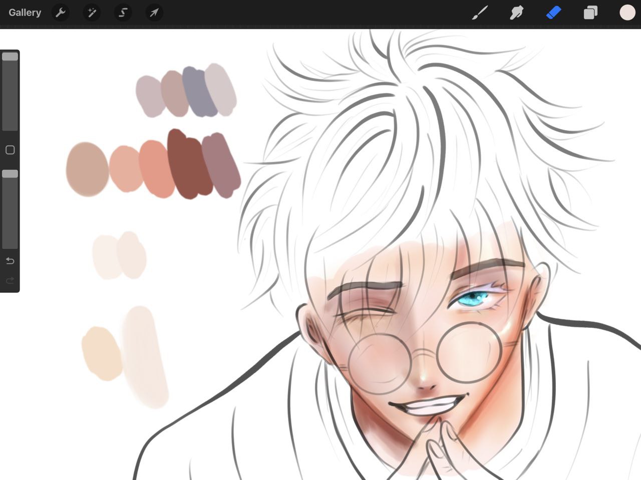This screenshot has width=641, height=480.
Task: Select the Brush tool
Action: click(x=480, y=13)
